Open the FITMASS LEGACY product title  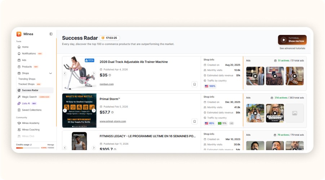click(x=148, y=136)
